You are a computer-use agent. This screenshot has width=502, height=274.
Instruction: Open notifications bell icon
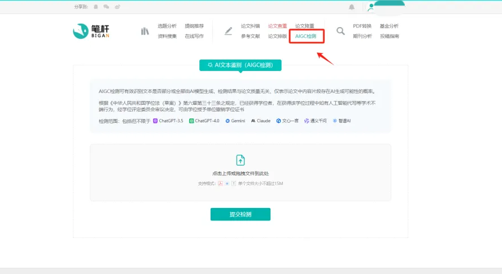click(x=352, y=7)
